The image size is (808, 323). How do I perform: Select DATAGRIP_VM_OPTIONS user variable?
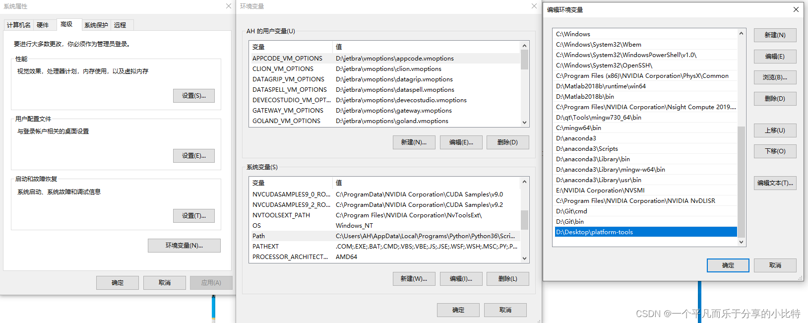385,79
